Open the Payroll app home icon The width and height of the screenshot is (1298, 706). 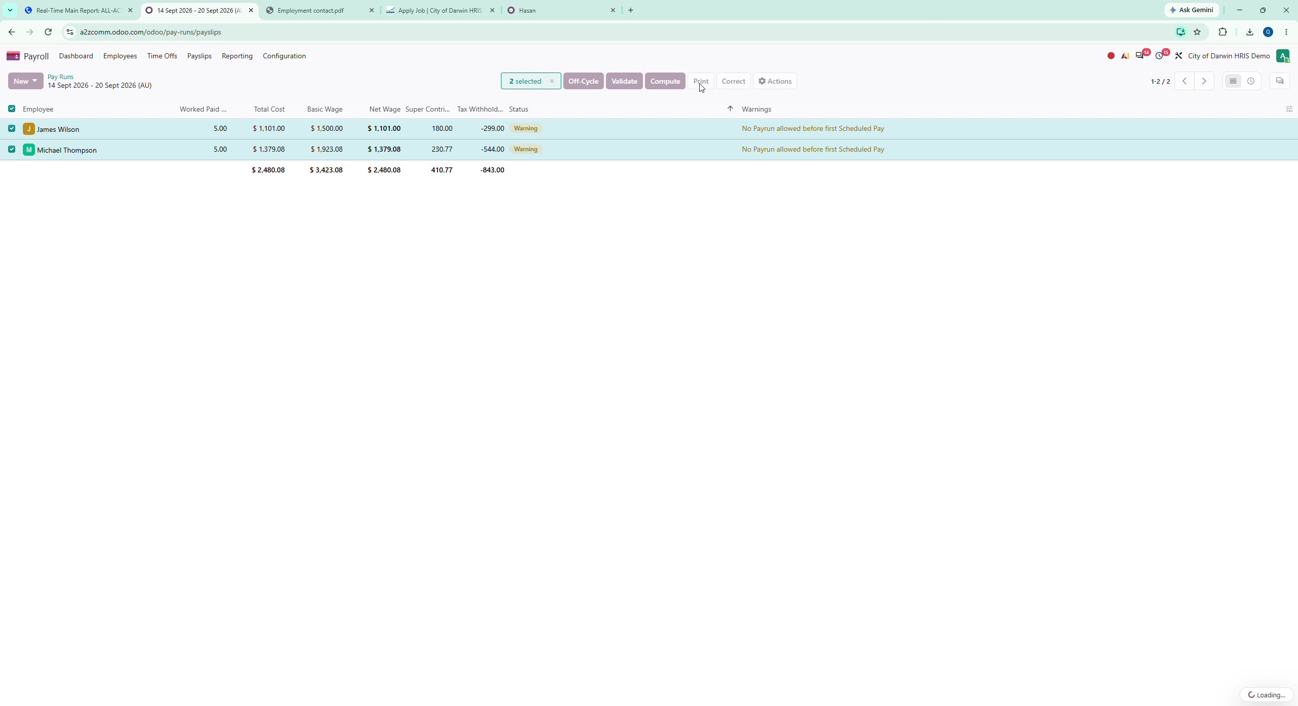click(x=13, y=56)
